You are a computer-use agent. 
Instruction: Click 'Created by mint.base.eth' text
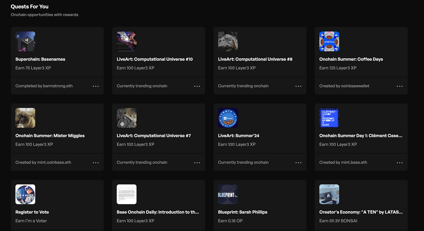click(x=343, y=162)
